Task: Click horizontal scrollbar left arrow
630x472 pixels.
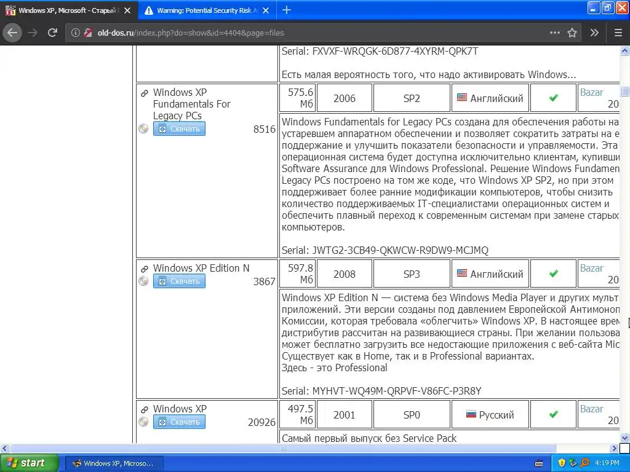Action: pos(4,448)
